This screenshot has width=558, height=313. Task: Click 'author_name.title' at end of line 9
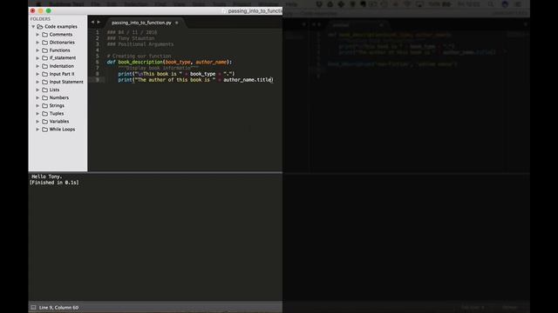coord(248,80)
